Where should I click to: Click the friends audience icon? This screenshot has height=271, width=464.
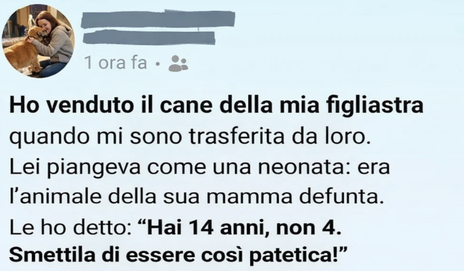tap(178, 63)
